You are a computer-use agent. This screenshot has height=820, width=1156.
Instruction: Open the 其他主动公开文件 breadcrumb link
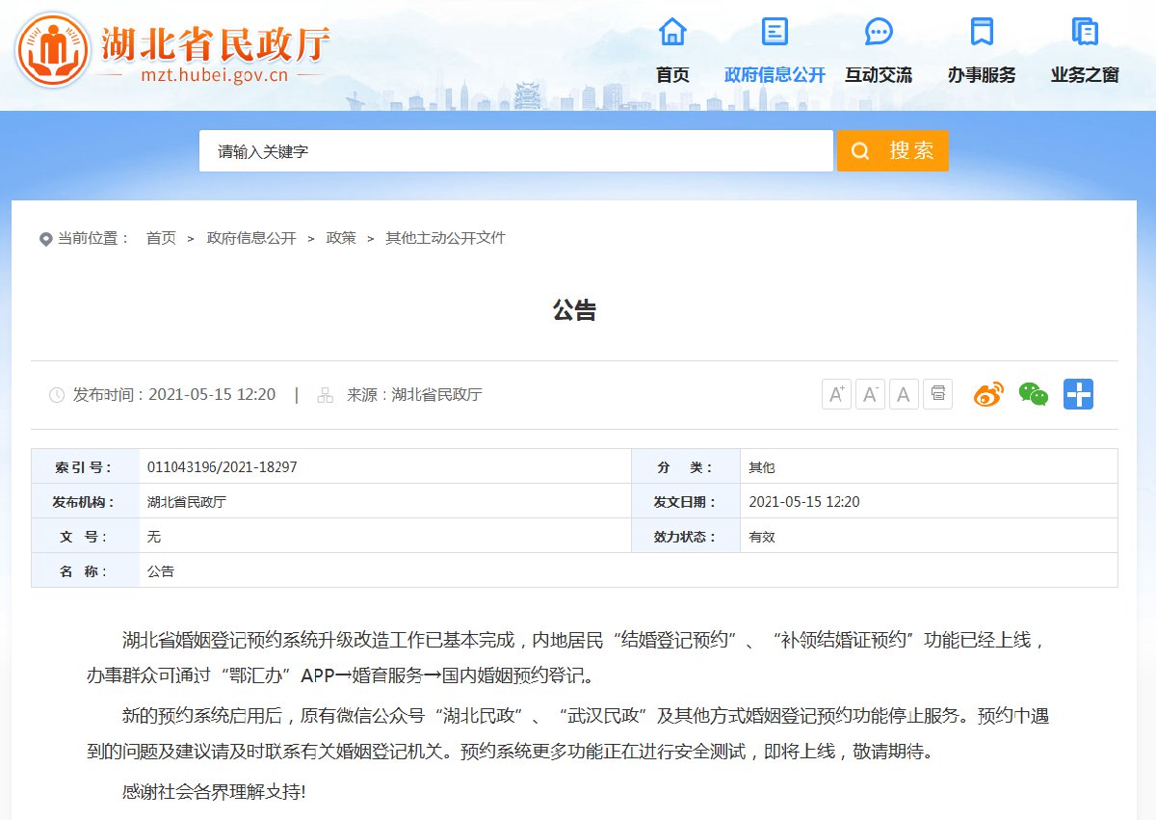point(445,238)
